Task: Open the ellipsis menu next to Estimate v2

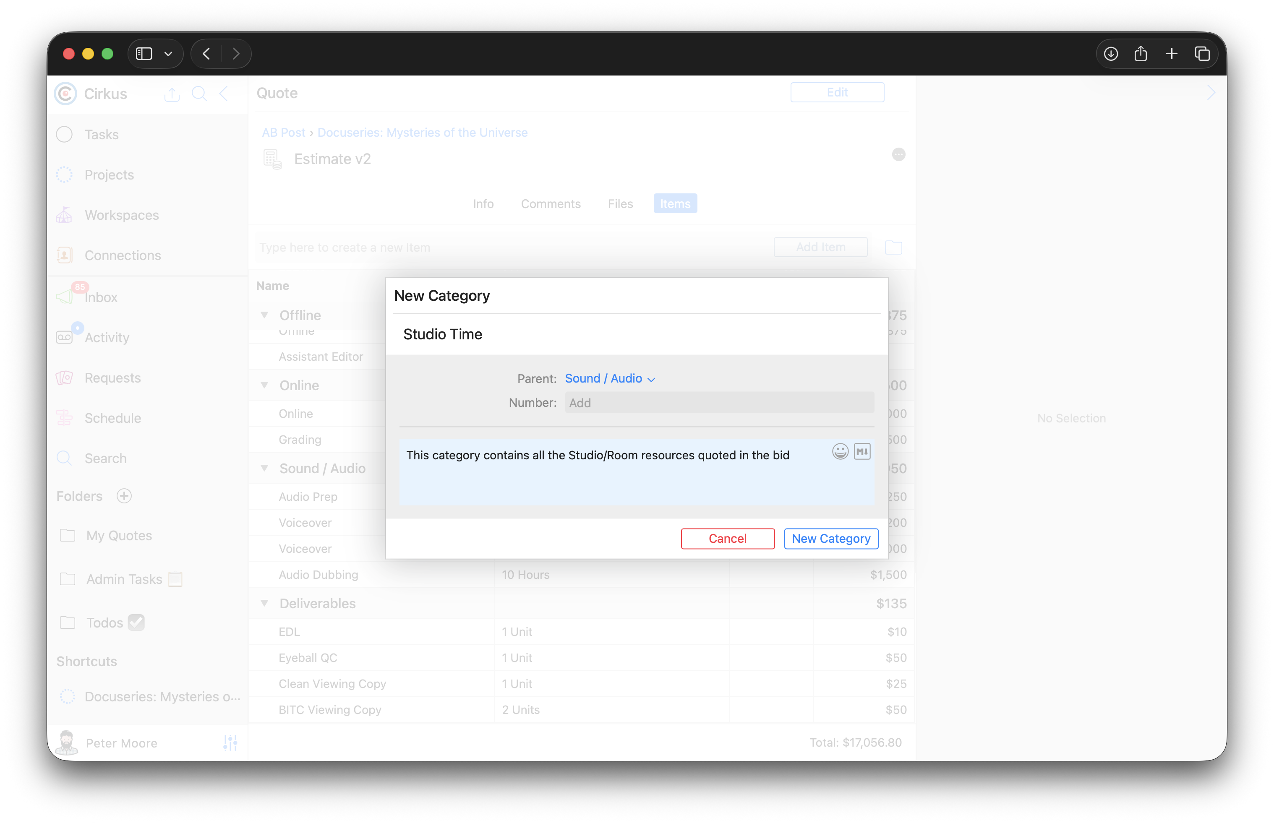Action: (x=898, y=154)
